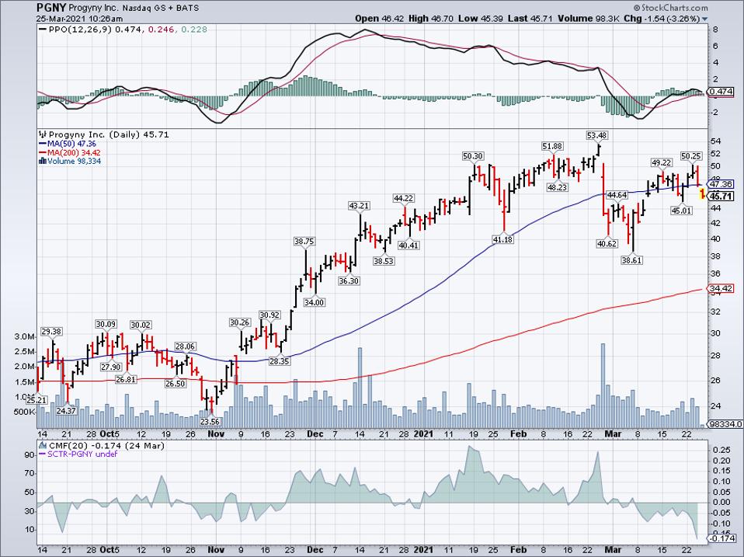Click the 50.30 high price label
The height and width of the screenshot is (557, 744).
pyautogui.click(x=473, y=156)
